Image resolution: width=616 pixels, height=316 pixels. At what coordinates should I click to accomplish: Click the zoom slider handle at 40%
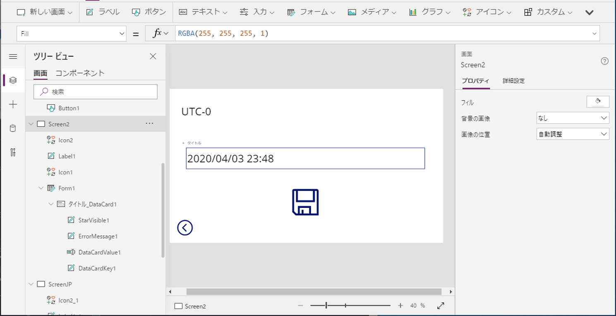click(x=326, y=305)
